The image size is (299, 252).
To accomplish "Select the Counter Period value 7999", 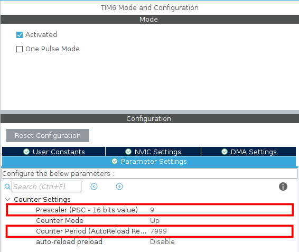I will [221, 231].
